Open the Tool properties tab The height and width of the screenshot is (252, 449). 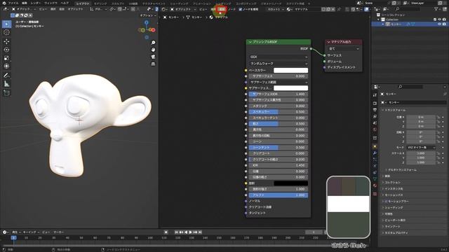pyautogui.click(x=375, y=95)
